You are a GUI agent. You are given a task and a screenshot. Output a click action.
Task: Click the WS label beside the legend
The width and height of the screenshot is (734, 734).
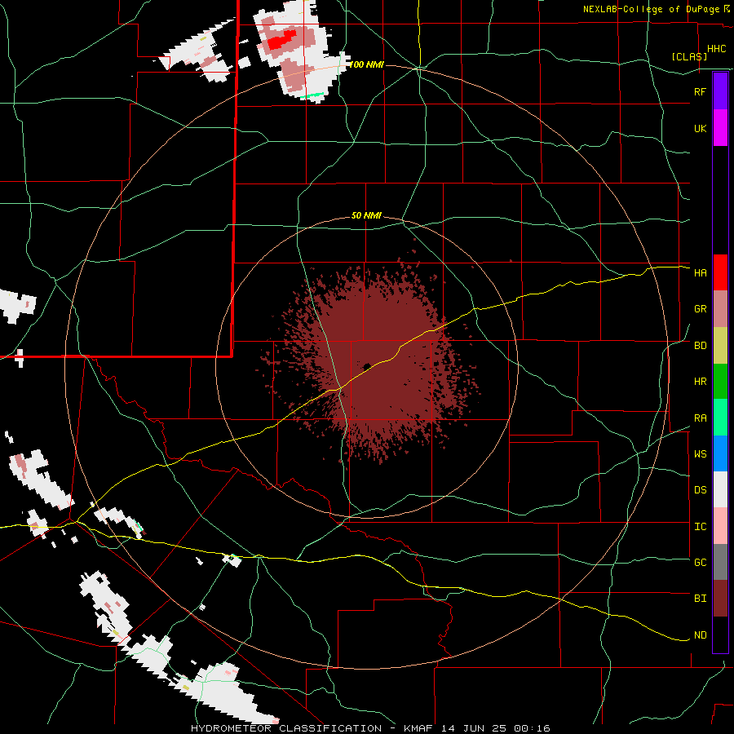pyautogui.click(x=701, y=454)
